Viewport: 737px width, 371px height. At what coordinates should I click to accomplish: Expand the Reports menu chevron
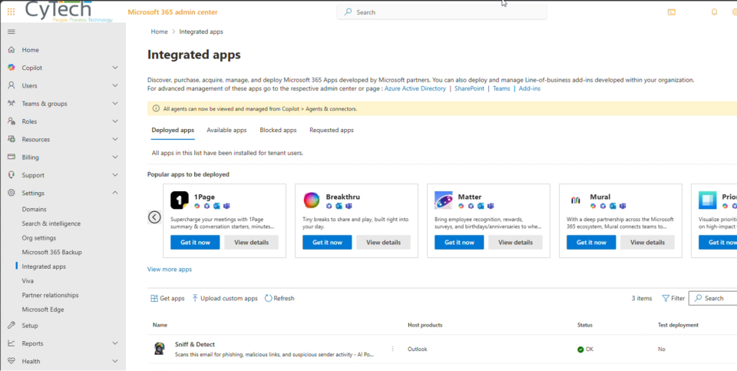click(115, 343)
